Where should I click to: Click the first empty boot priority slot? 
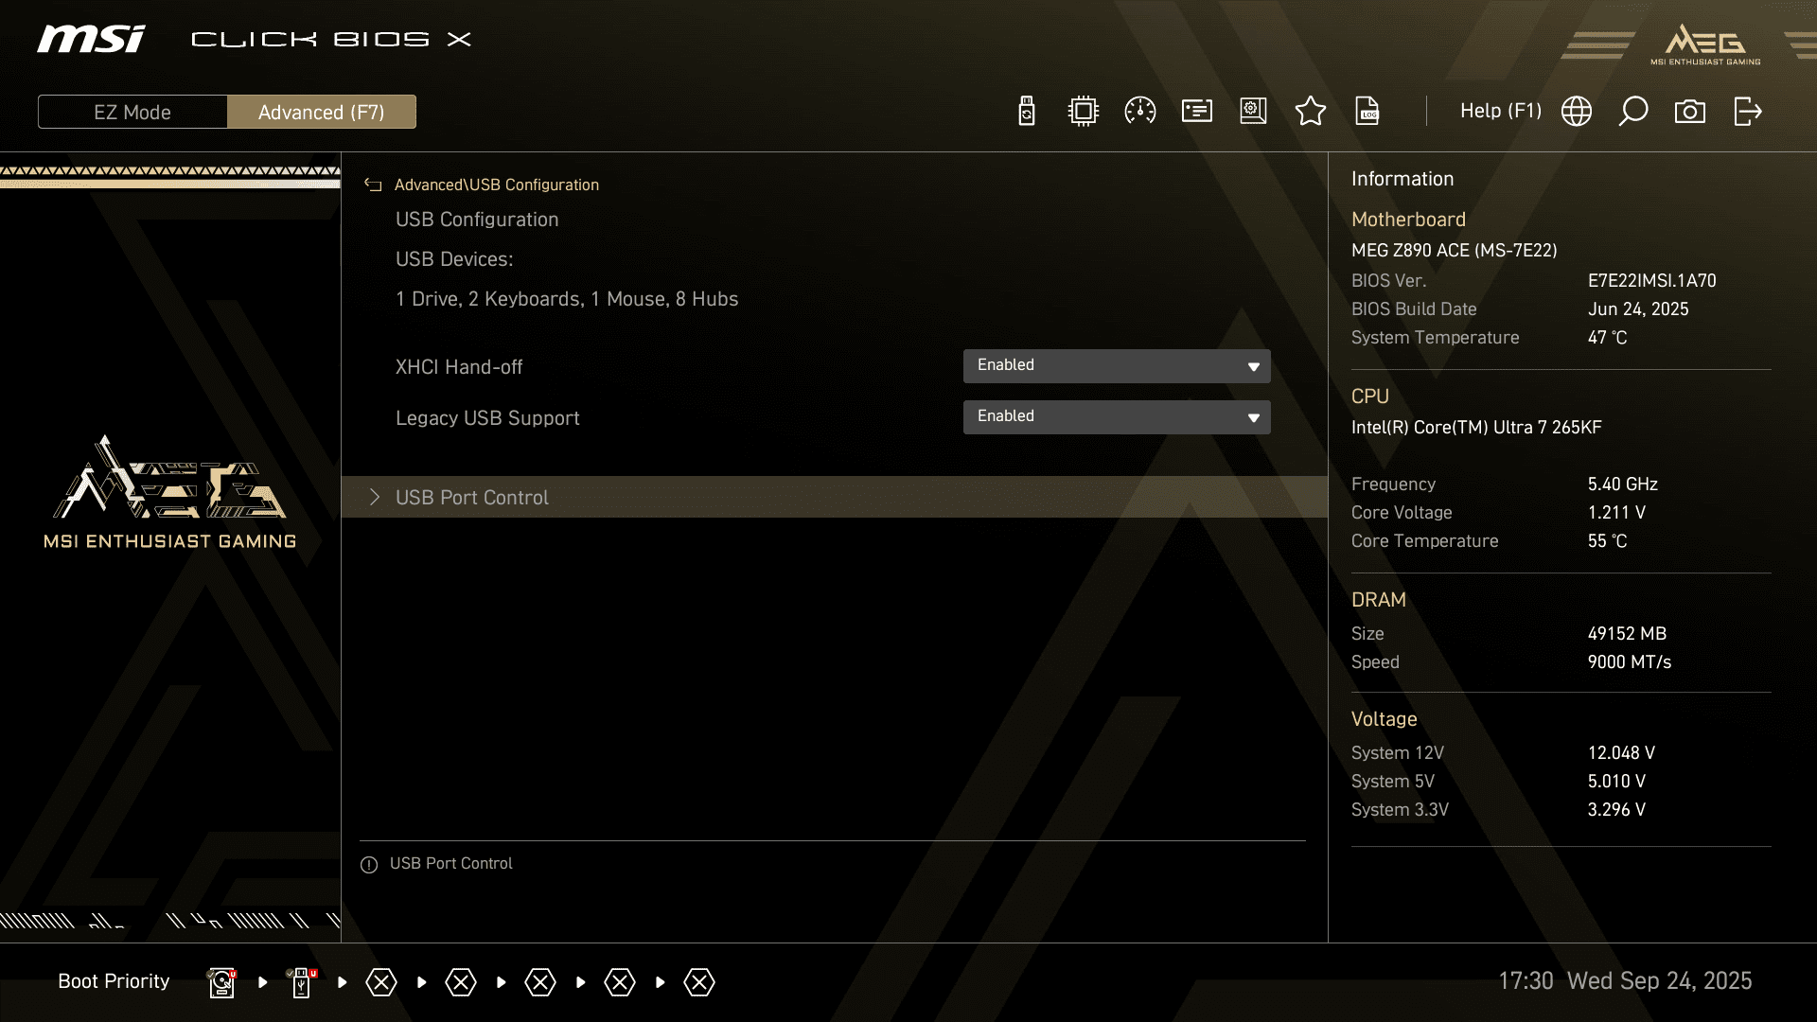[381, 982]
